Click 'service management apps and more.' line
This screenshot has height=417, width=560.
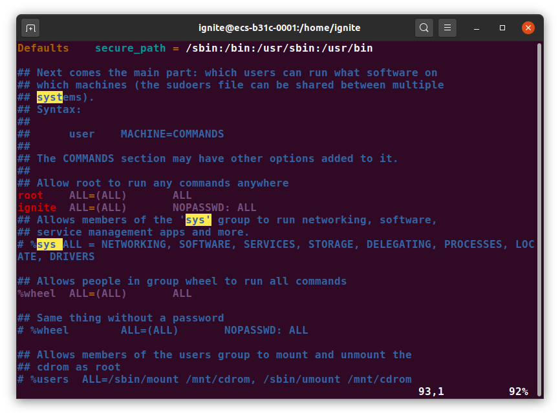pos(134,232)
